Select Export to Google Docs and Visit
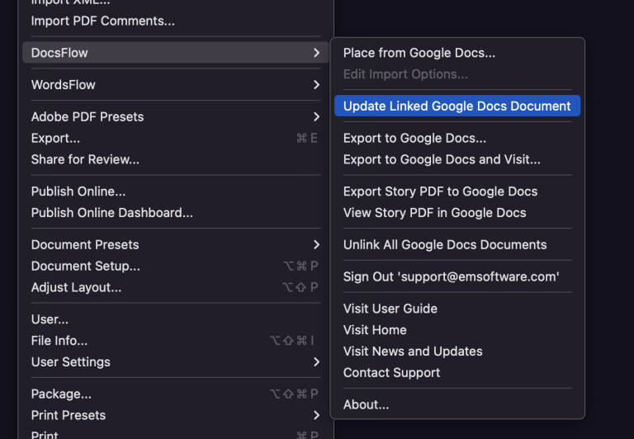Image resolution: width=634 pixels, height=439 pixels. 442,159
